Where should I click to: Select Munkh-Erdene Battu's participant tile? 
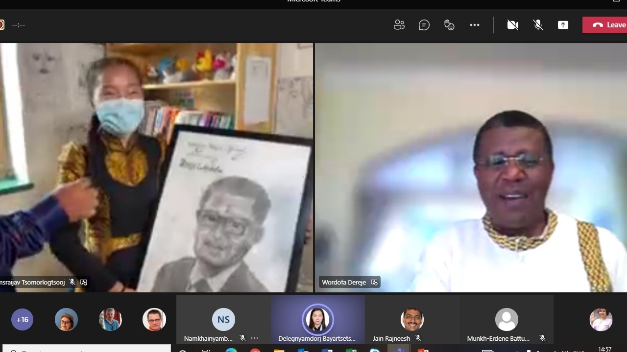point(506,320)
